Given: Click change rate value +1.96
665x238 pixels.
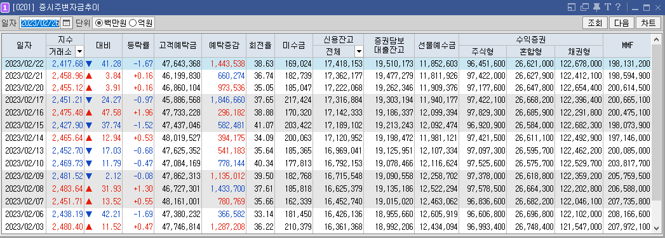Looking at the screenshot, I should tap(143, 112).
